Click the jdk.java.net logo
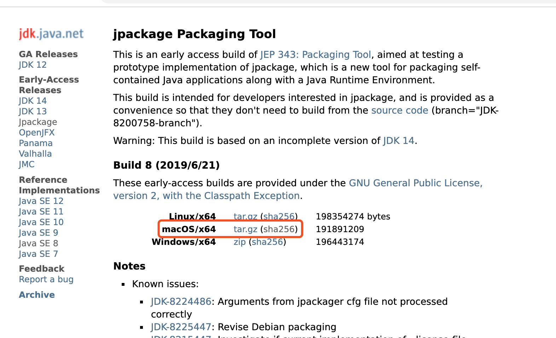556x338 pixels. click(51, 34)
